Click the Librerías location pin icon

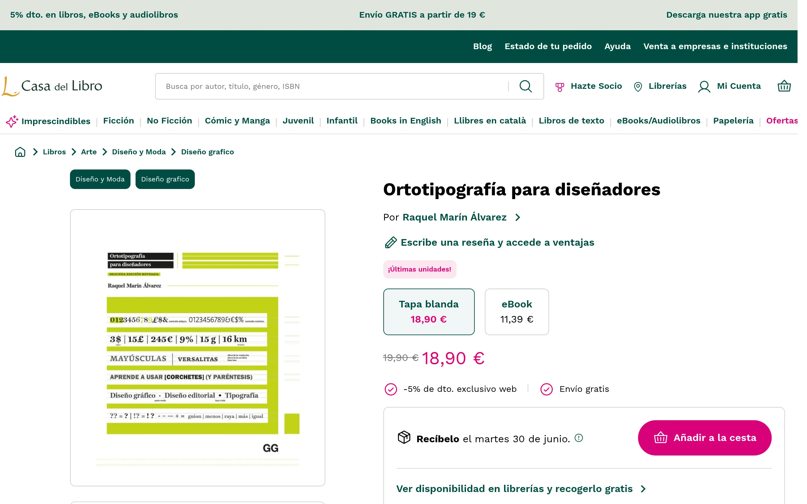[x=638, y=87]
